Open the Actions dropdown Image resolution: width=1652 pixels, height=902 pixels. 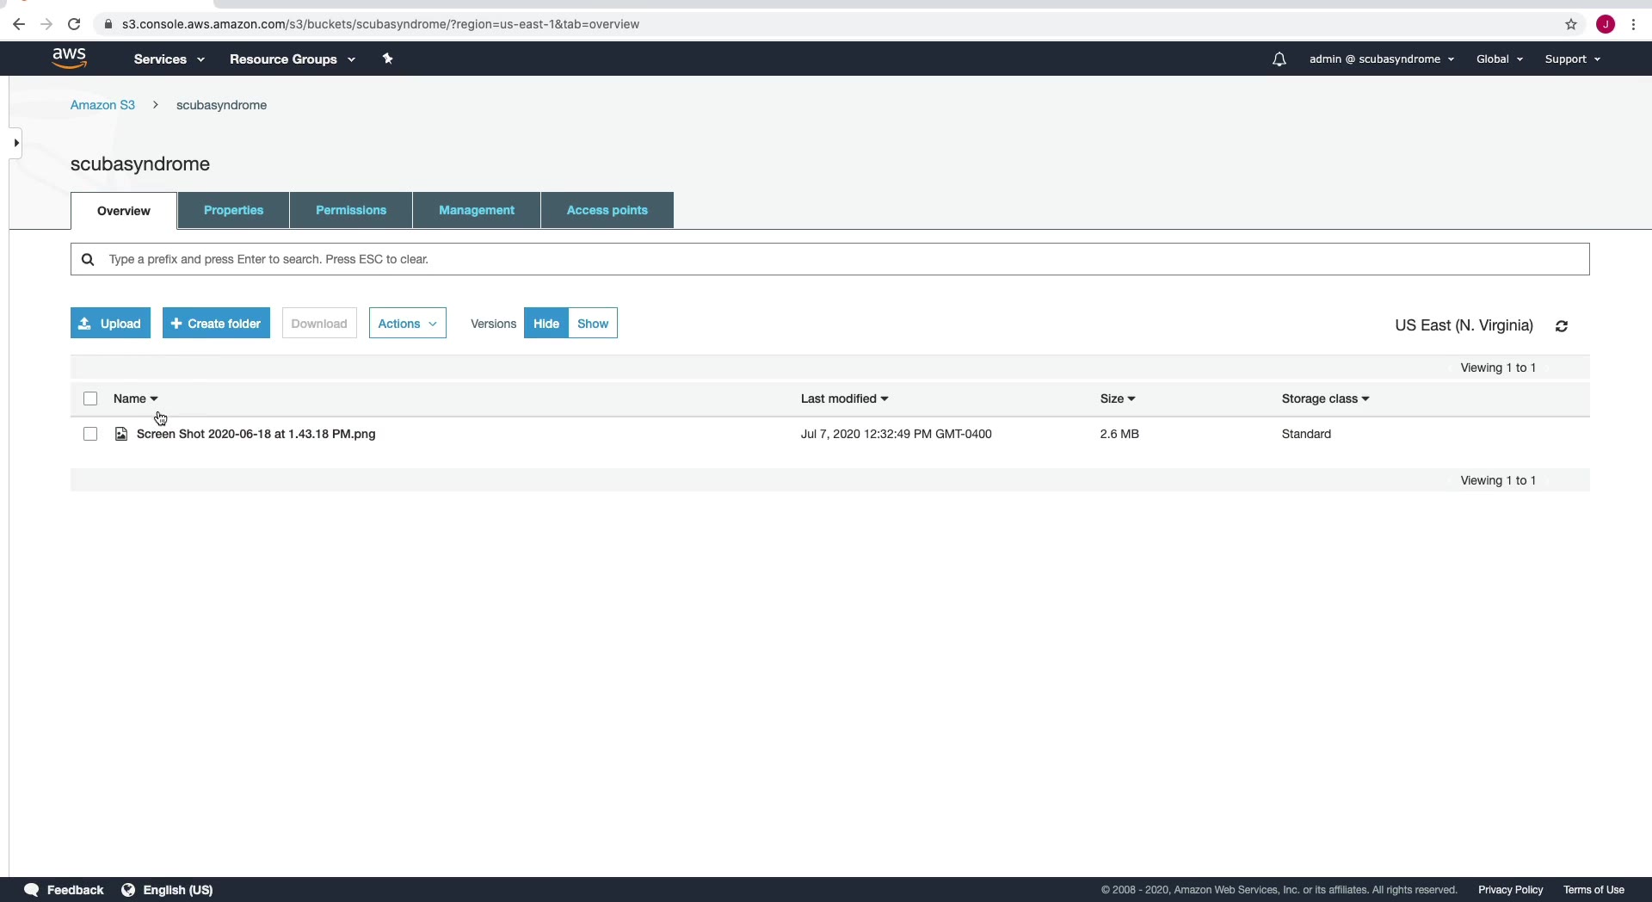pyautogui.click(x=408, y=324)
